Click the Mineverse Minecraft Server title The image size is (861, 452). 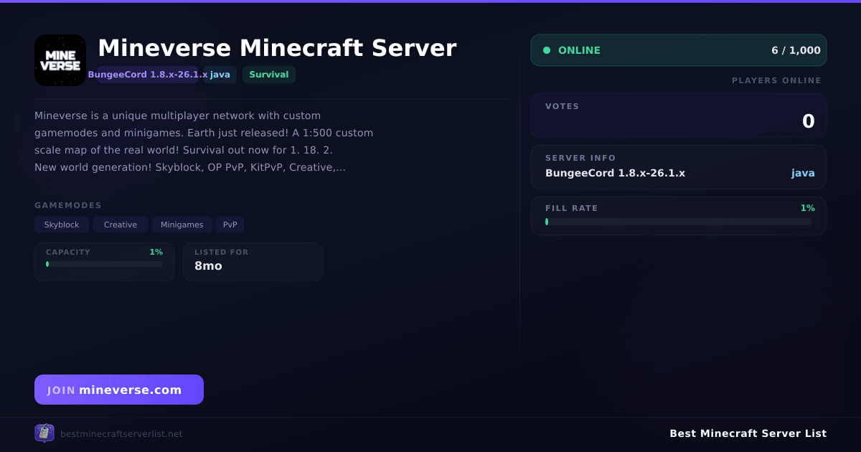pyautogui.click(x=277, y=48)
